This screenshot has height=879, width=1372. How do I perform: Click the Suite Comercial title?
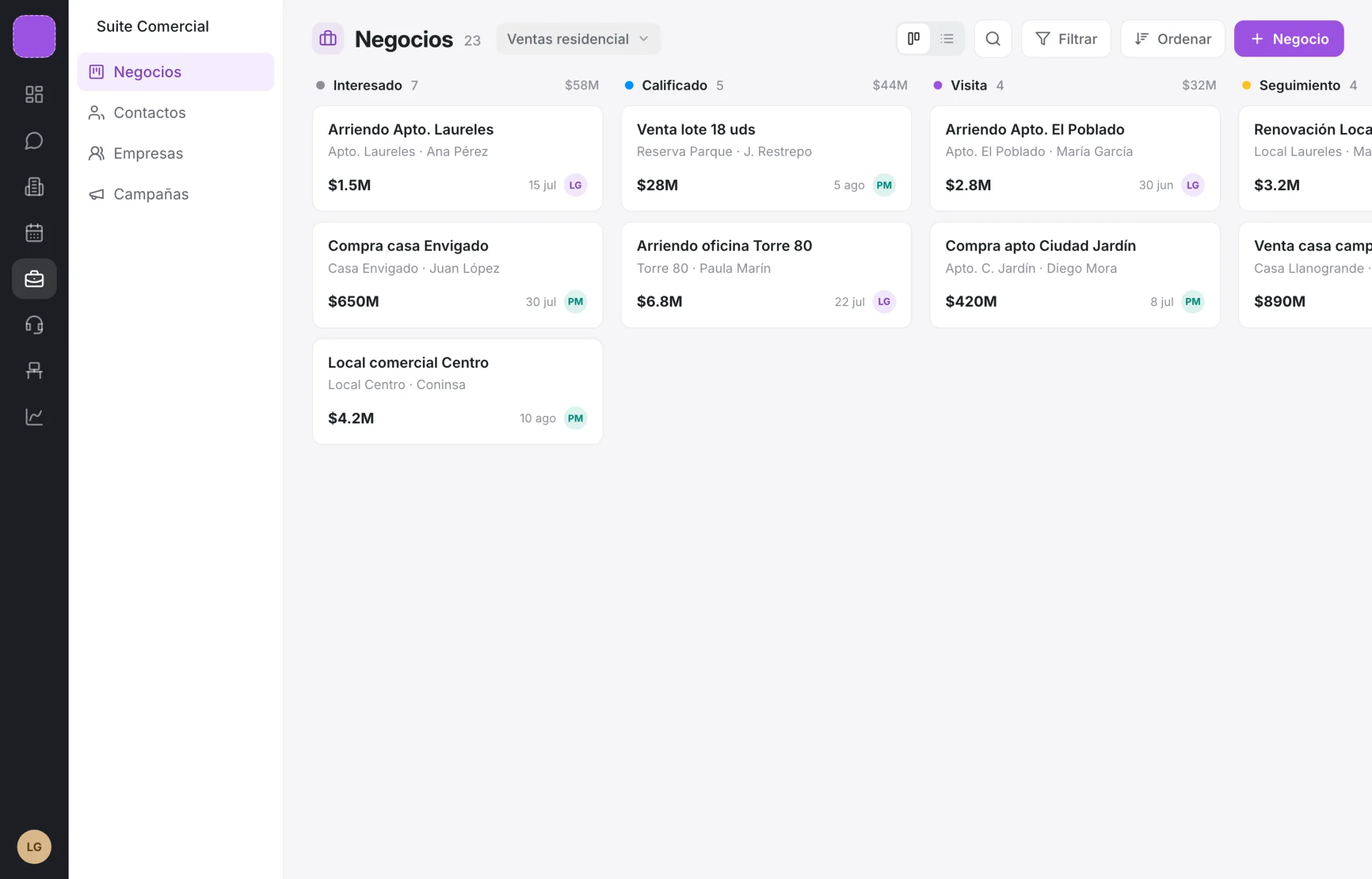(x=153, y=26)
